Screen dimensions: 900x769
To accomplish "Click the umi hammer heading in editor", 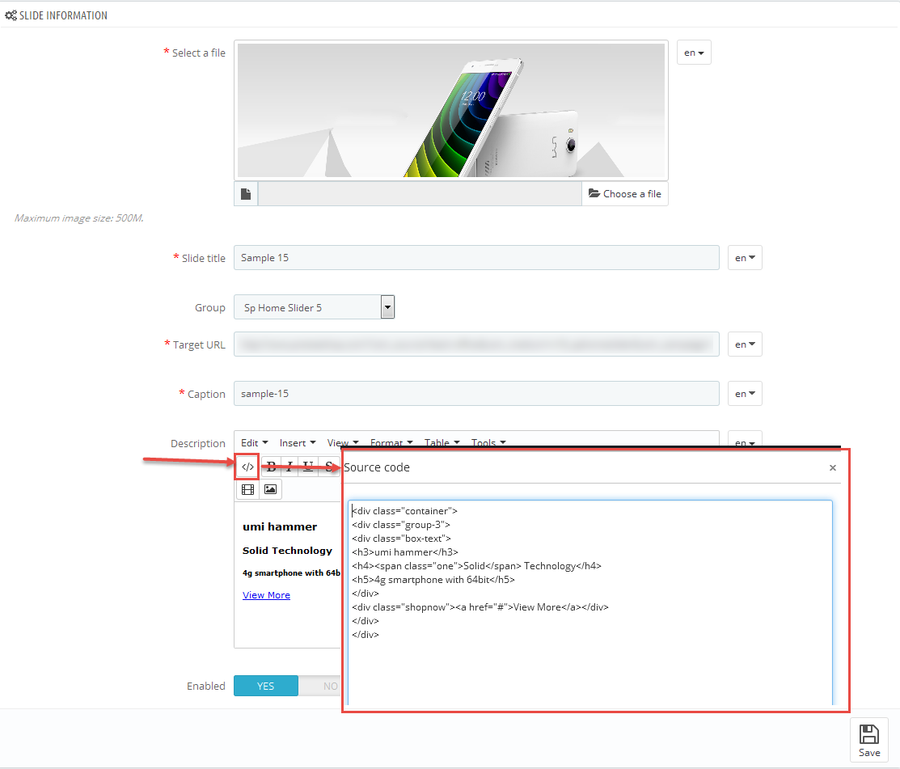I will click(280, 527).
